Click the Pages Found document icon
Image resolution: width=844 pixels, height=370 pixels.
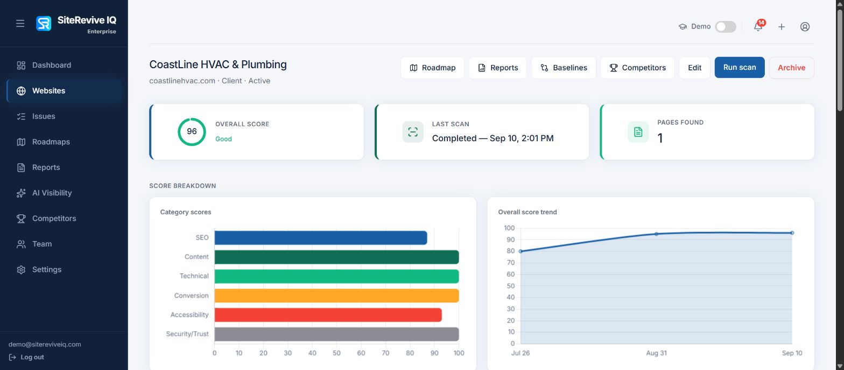638,132
